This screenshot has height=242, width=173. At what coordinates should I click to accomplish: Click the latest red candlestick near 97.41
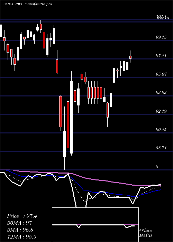130,57
